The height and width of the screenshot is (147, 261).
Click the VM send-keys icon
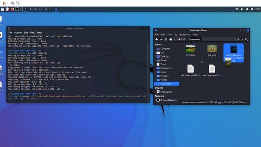pyautogui.click(x=12, y=3)
